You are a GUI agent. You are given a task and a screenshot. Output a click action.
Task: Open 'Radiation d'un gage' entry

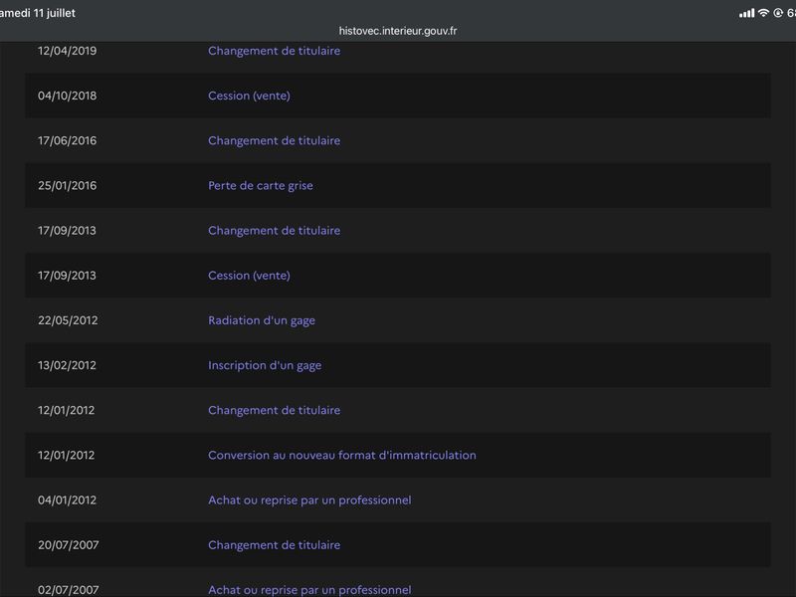(x=262, y=320)
